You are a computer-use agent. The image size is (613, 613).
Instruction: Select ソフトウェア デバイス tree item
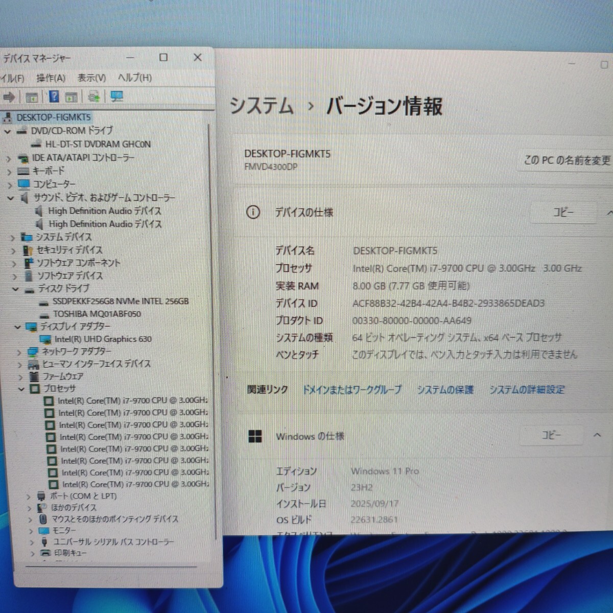coord(70,276)
